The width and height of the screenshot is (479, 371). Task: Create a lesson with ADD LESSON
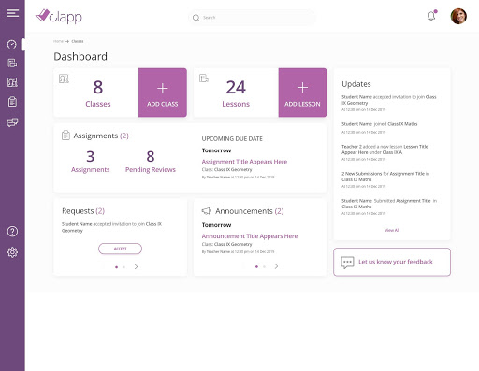[302, 93]
